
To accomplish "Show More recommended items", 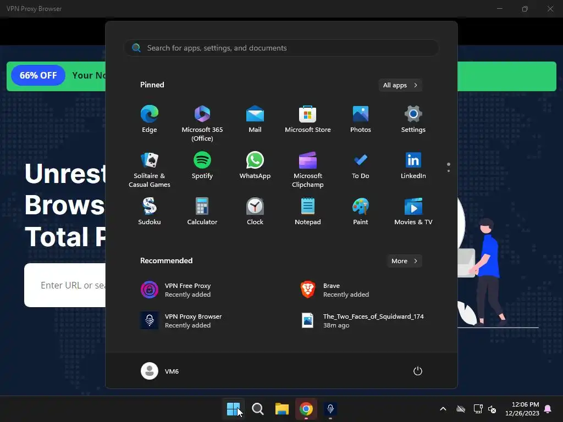I will click(404, 261).
